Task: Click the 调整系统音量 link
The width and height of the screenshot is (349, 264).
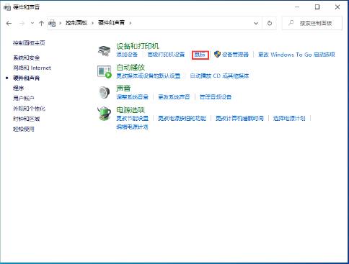Action: point(132,97)
